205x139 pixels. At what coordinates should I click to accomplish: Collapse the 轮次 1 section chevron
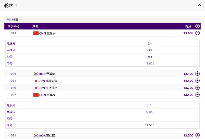coord(199,5)
